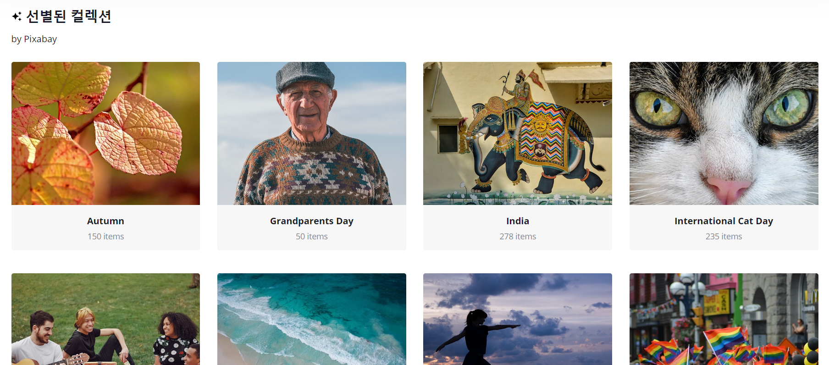This screenshot has height=365, width=829.
Task: Click the 선별된 컬렉션 heading text
Action: tap(69, 17)
